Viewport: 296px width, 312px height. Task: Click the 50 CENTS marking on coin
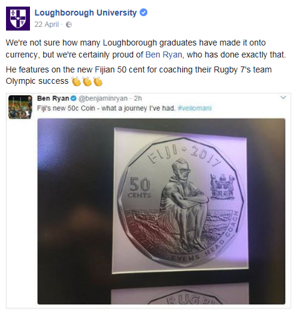click(140, 187)
